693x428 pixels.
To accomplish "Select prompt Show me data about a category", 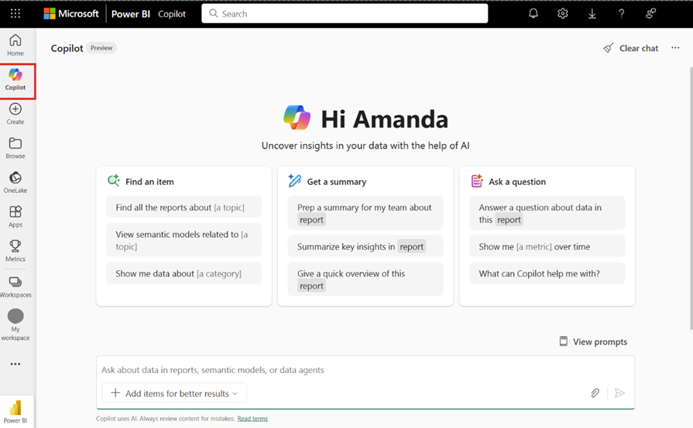I will [x=184, y=273].
